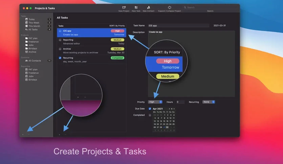Open the Archive item under Projects
This screenshot has width=283, height=164.
click(x=32, y=52)
